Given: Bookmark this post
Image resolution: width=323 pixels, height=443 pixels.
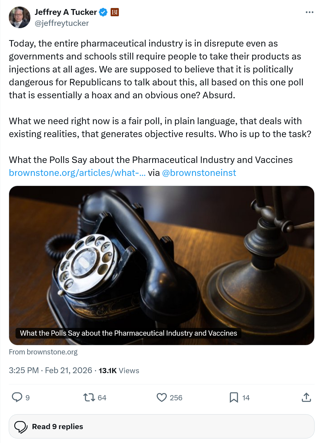Looking at the screenshot, I should [x=234, y=397].
